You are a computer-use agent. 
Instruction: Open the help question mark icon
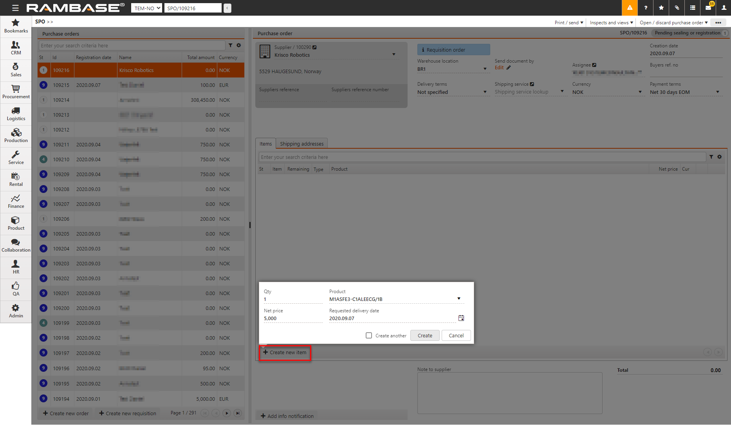[x=646, y=8]
